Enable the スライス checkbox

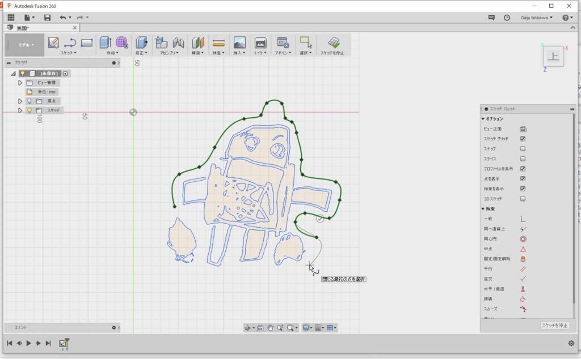click(523, 159)
